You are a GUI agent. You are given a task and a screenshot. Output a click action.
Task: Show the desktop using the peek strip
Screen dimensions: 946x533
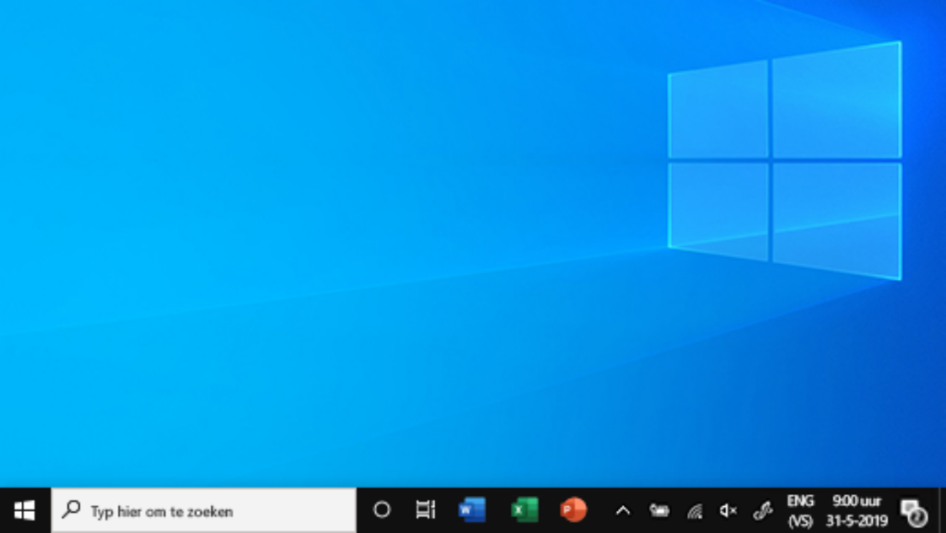(x=943, y=509)
